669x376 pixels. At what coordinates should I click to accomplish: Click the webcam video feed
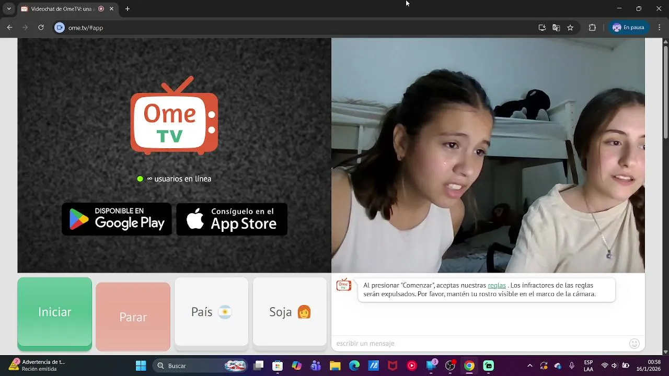488,155
